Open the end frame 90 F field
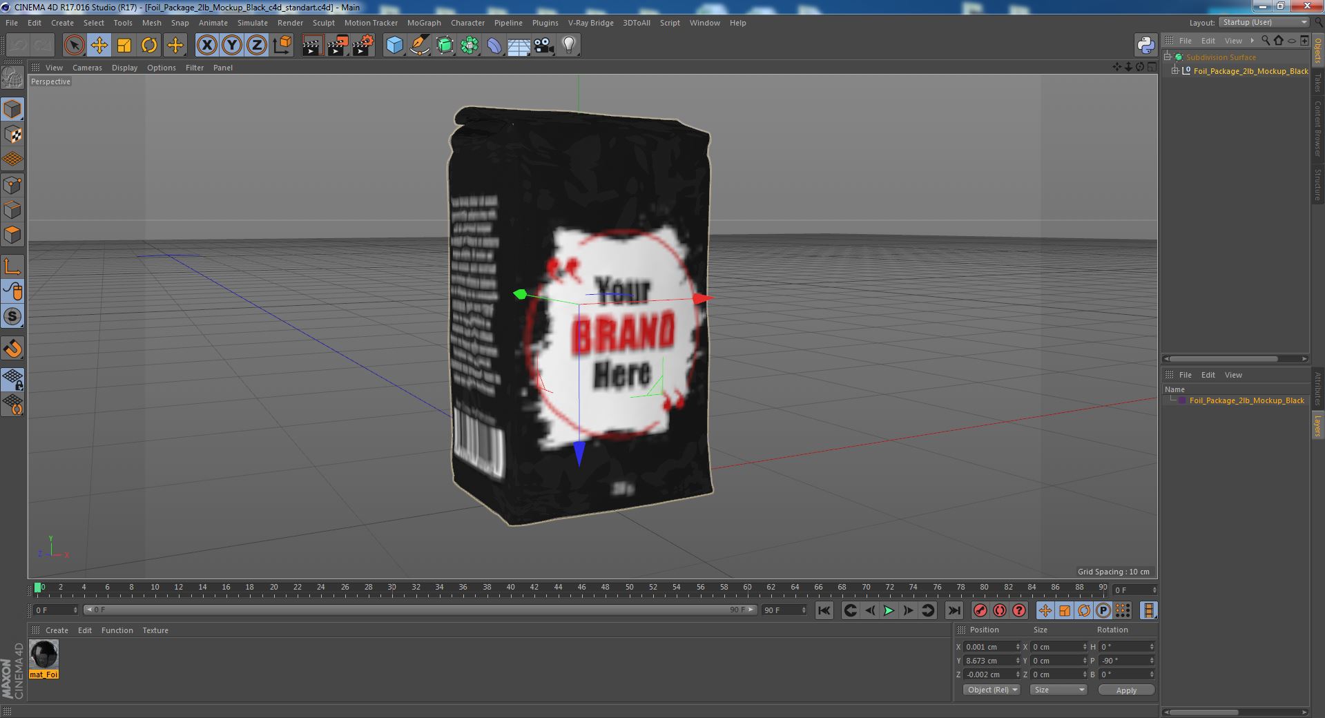 click(x=784, y=610)
